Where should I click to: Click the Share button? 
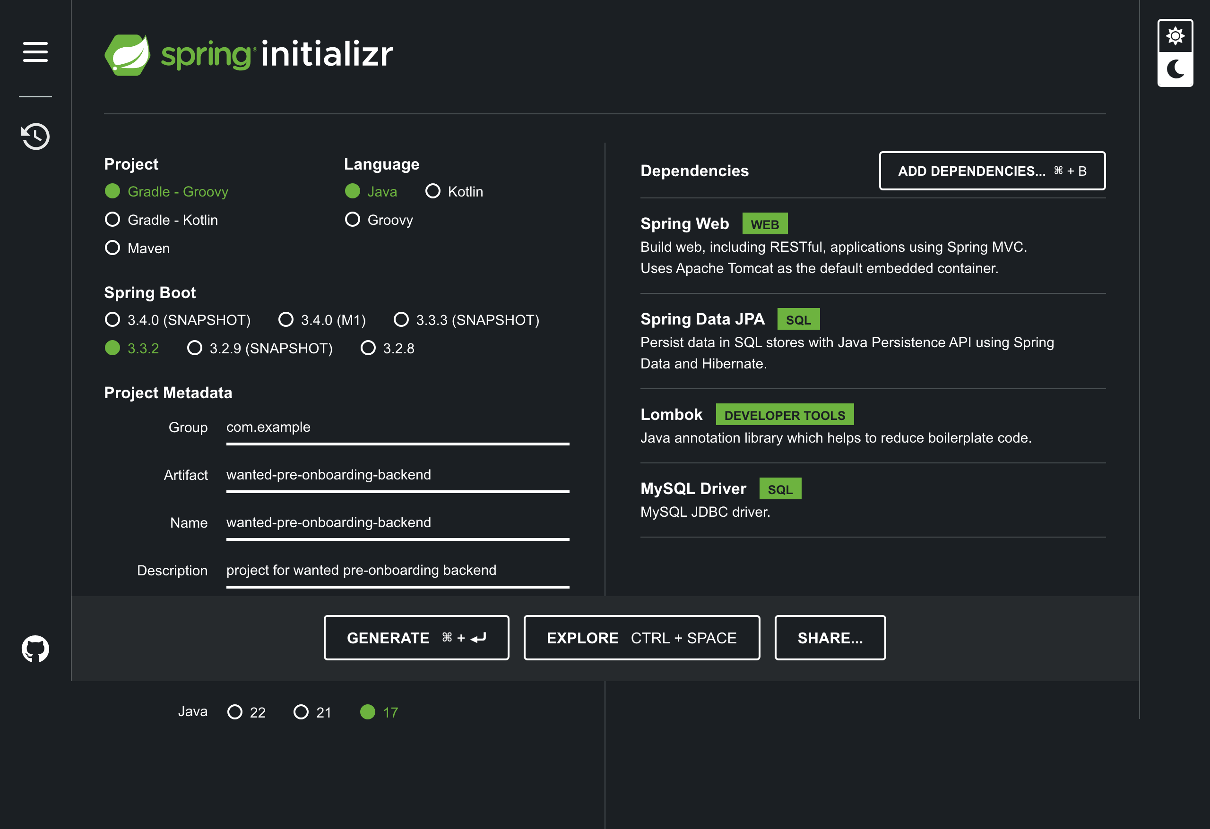coord(830,638)
